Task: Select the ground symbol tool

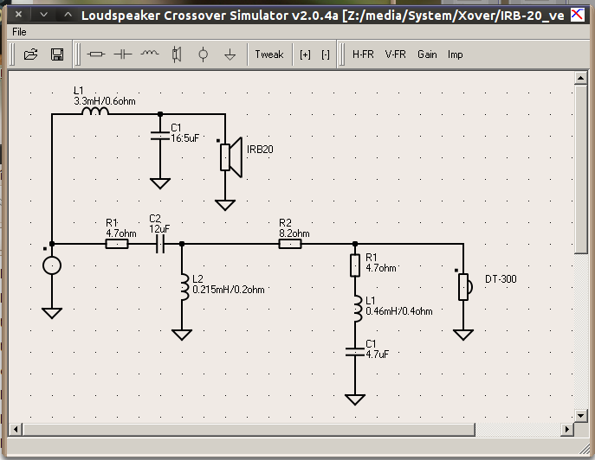Action: (230, 54)
